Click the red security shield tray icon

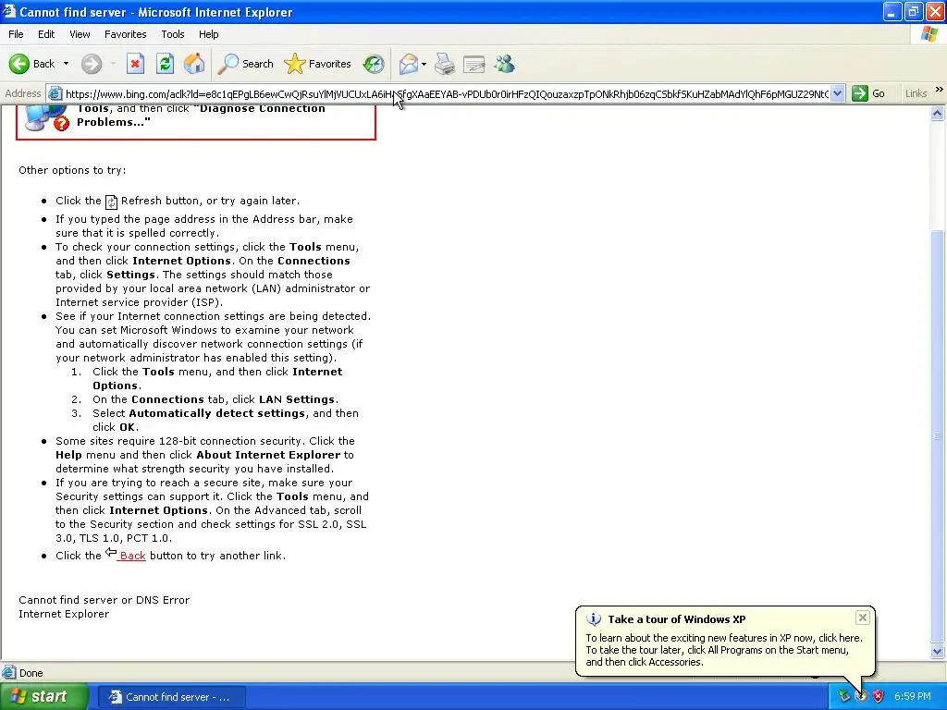(878, 697)
